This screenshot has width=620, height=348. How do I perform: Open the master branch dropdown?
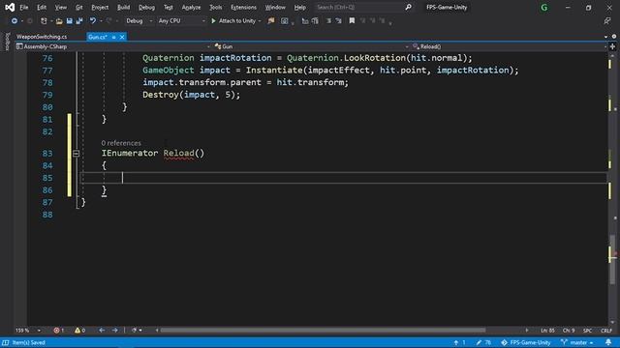(x=577, y=342)
